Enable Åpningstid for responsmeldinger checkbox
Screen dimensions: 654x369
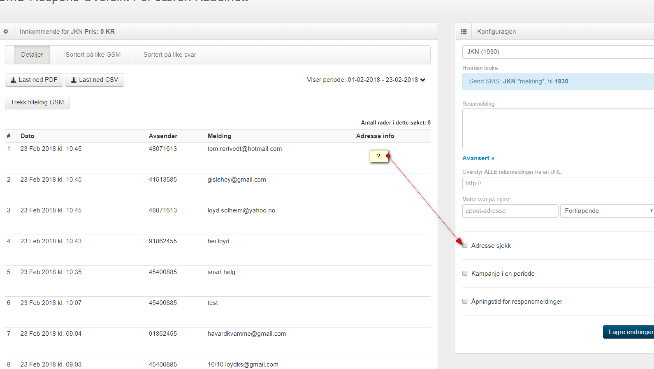465,302
